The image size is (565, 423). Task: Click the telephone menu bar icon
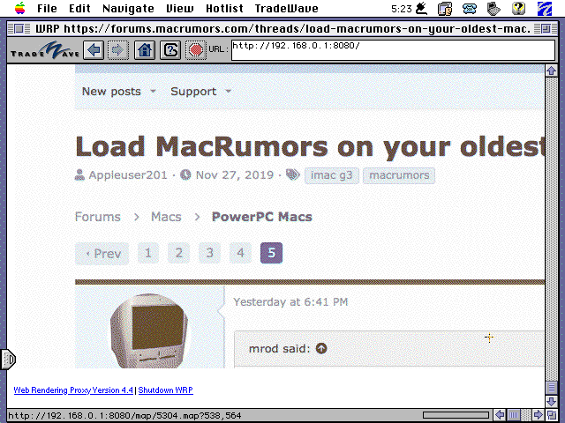469,9
